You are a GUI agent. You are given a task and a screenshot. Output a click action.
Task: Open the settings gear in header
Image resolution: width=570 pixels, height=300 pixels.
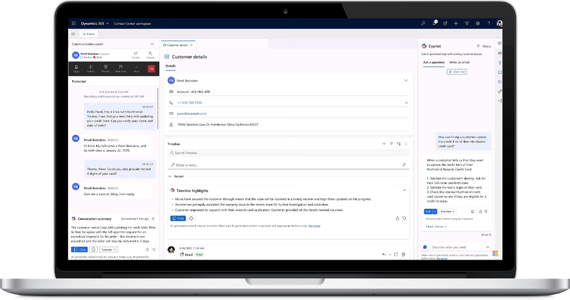click(x=478, y=24)
